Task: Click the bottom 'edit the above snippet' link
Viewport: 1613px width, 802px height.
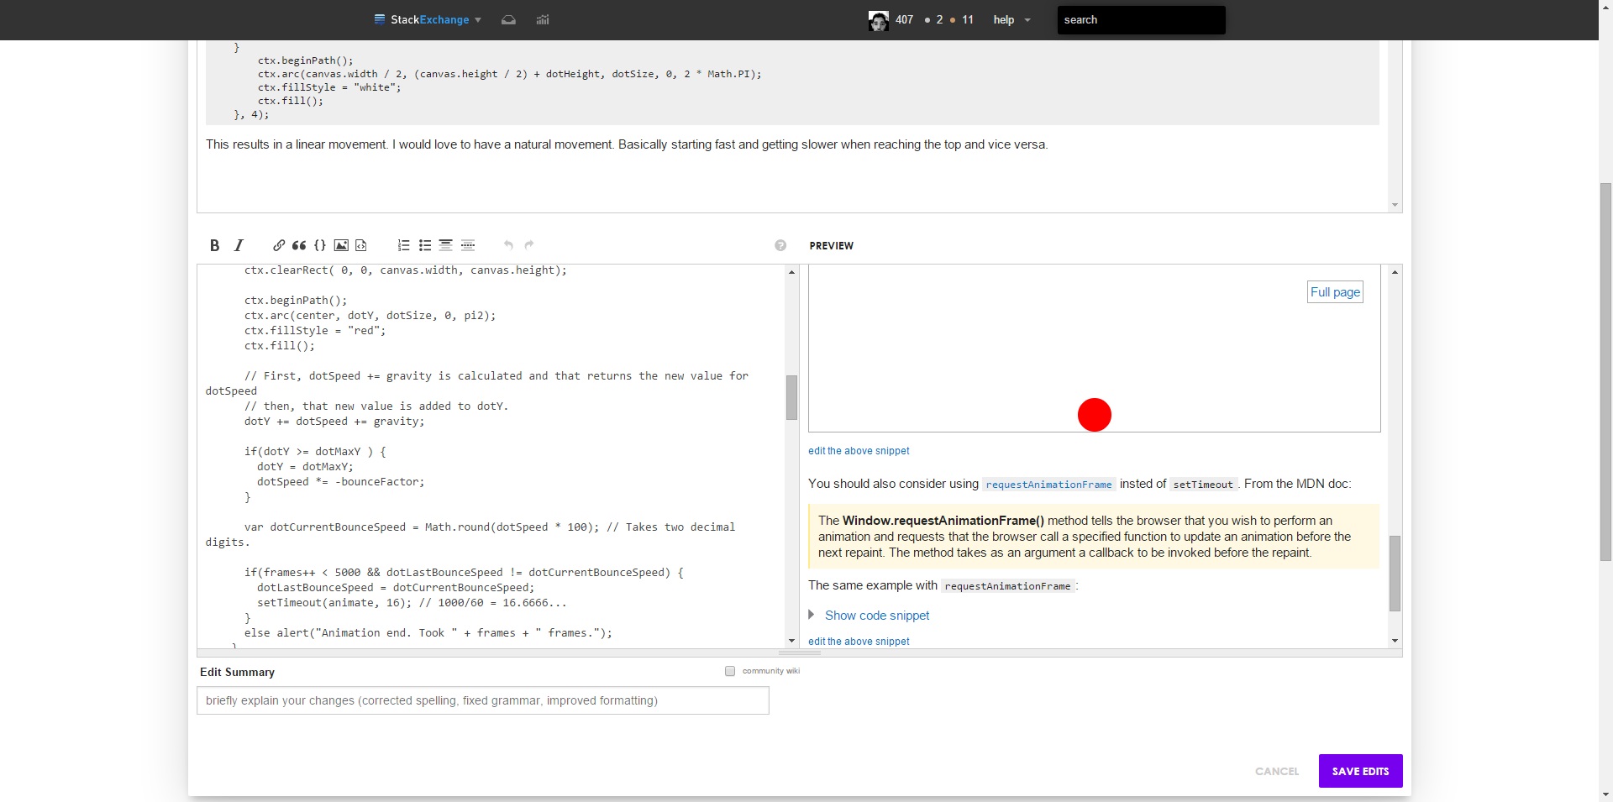Action: click(859, 642)
